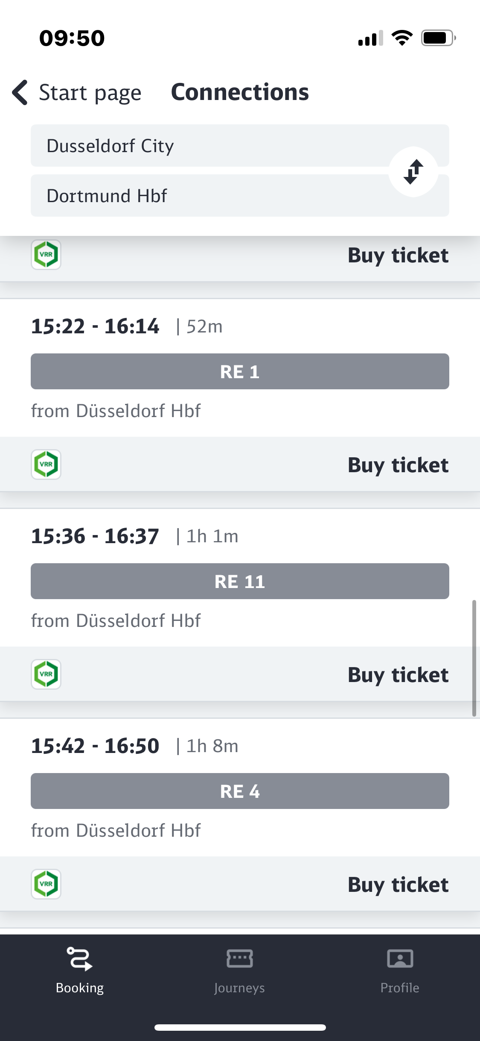Tap the back chevron beside Start page
Screen dimensions: 480x1041
point(20,92)
